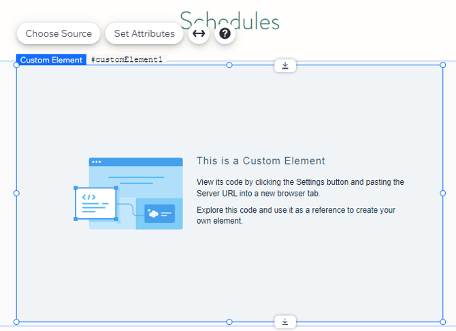
Task: Open the Set Attributes panel
Action: click(144, 33)
